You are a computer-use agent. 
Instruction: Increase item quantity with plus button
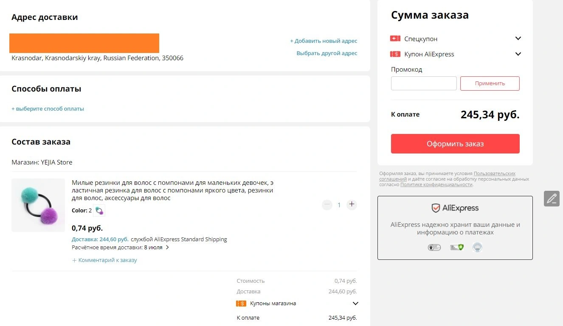tap(352, 205)
